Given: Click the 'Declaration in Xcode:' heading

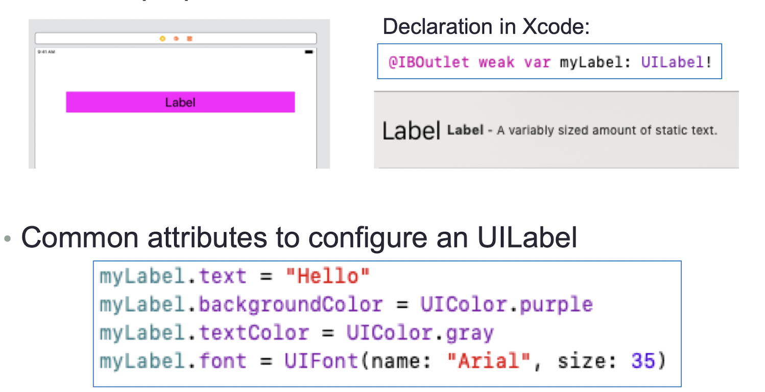Looking at the screenshot, I should [x=486, y=27].
